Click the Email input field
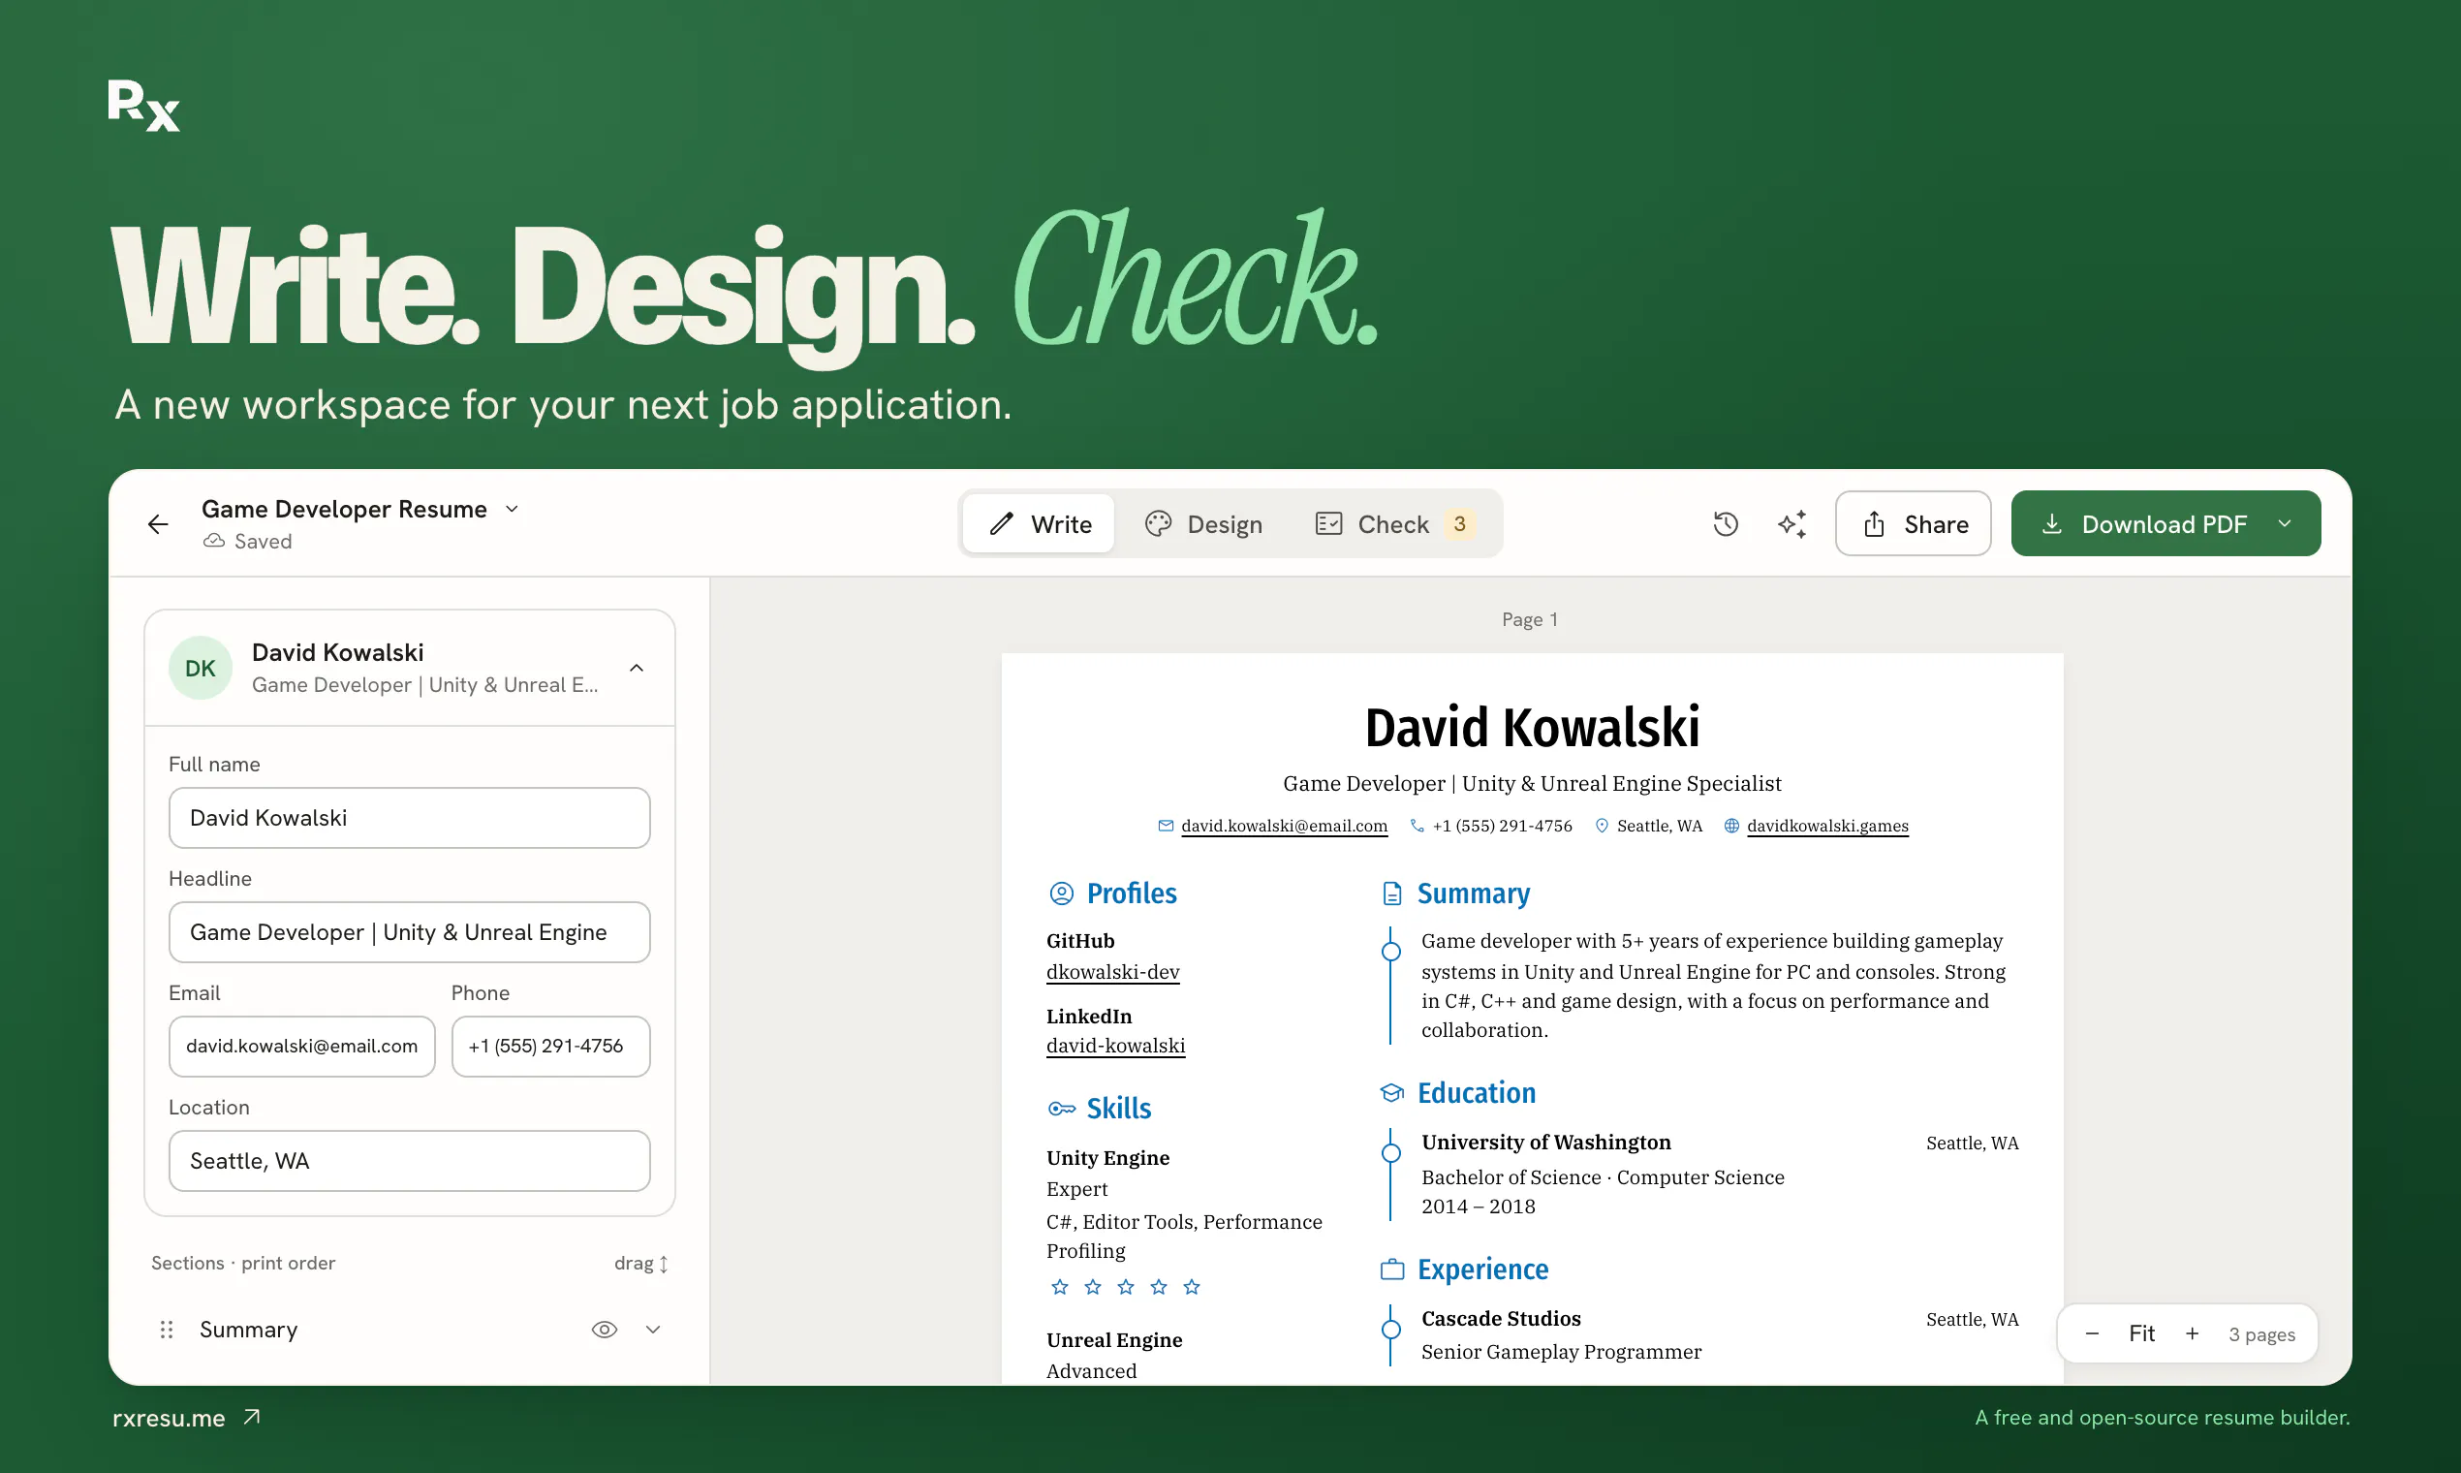Screen dimensions: 2461x1473 301,1047
